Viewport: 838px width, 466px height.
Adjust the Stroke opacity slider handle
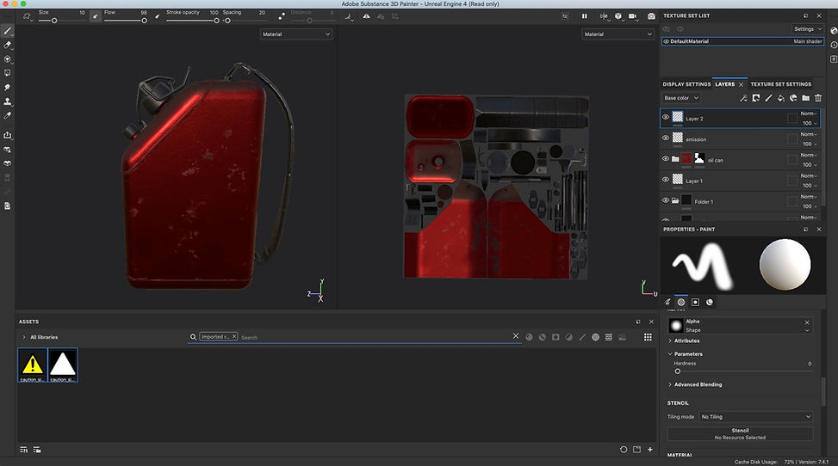tap(216, 21)
